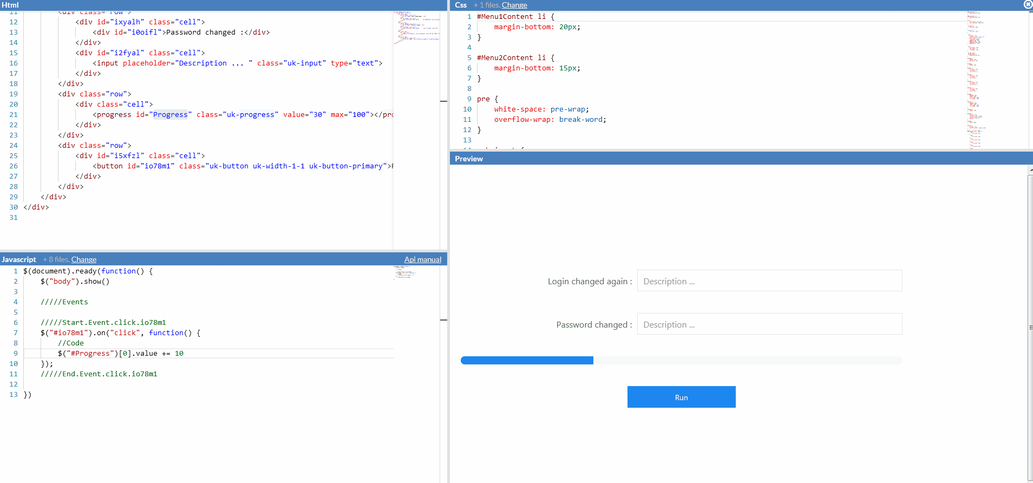Click the Login changed again description field
Image resolution: width=1033 pixels, height=483 pixels.
click(769, 281)
